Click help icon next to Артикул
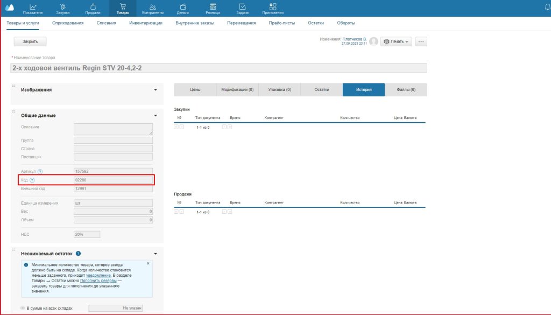Viewport: 551px width, 315px height. point(40,171)
